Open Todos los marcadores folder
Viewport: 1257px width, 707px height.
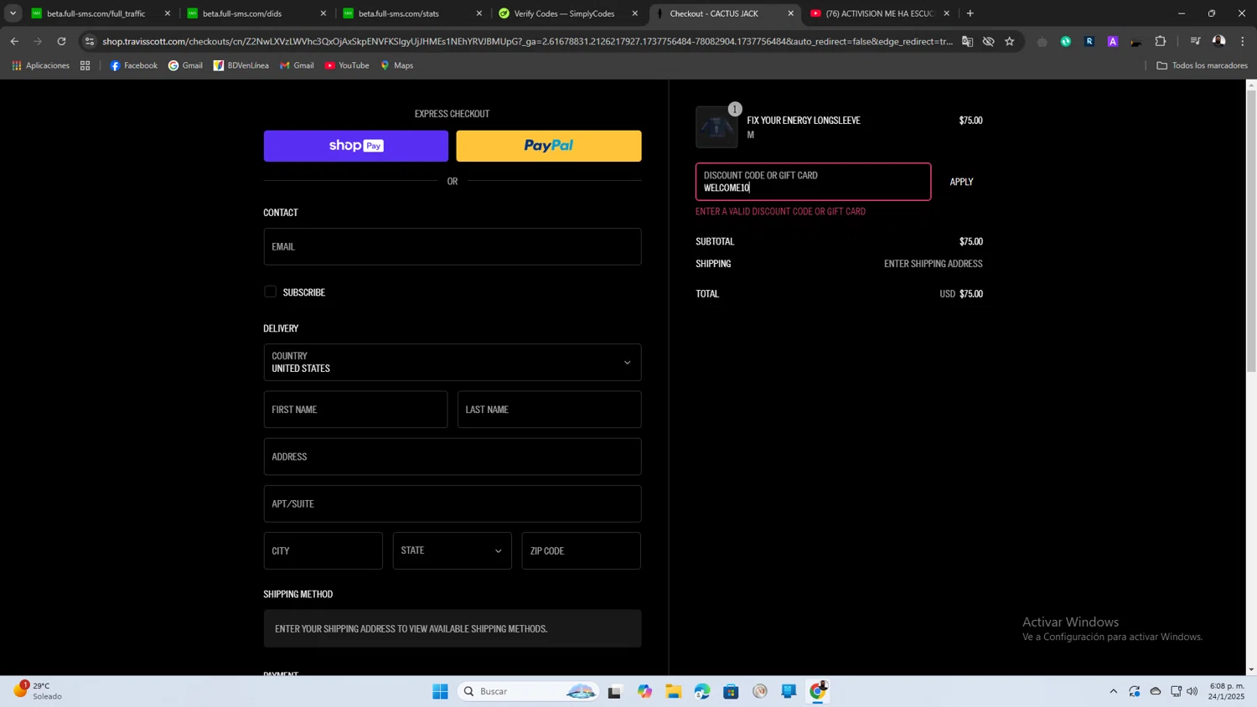click(x=1203, y=65)
